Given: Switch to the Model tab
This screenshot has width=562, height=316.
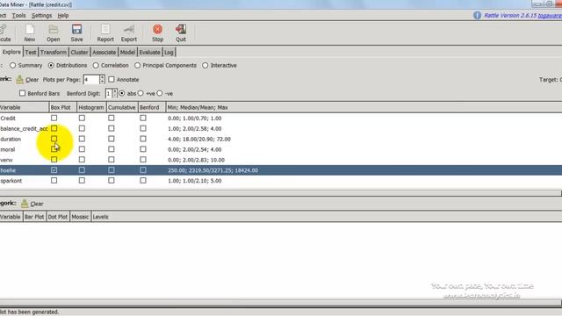Looking at the screenshot, I should pyautogui.click(x=127, y=53).
